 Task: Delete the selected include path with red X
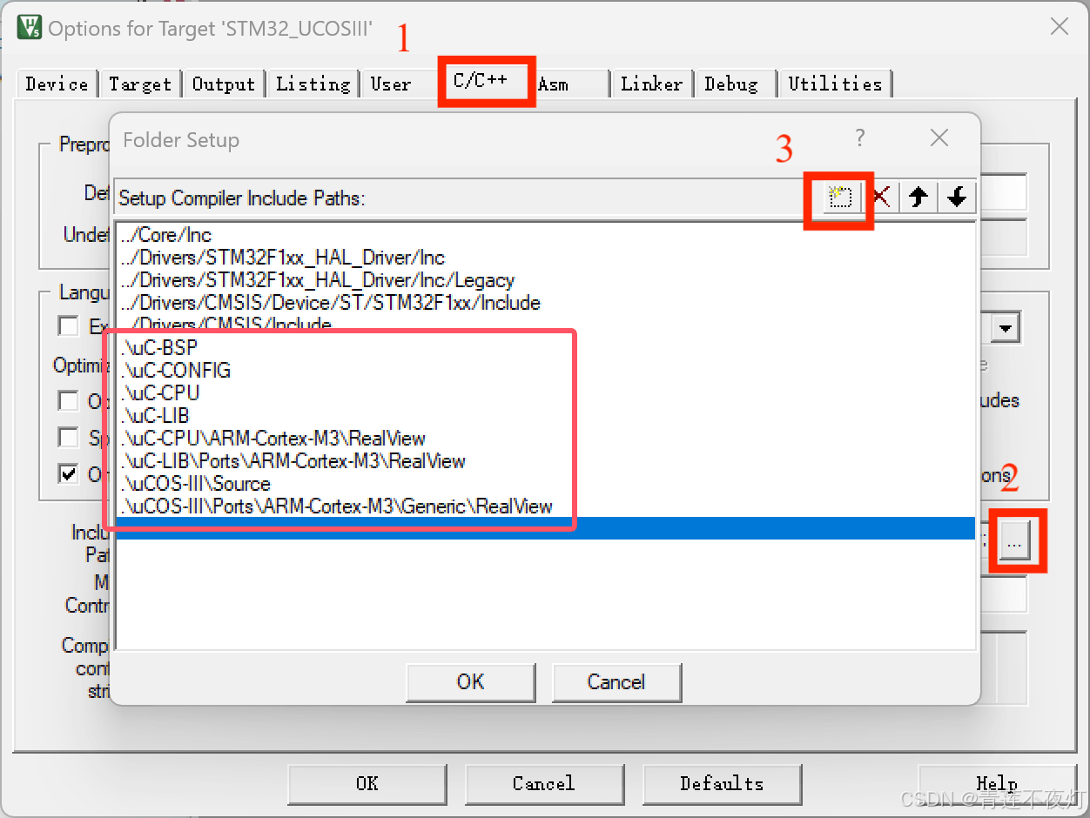point(880,198)
